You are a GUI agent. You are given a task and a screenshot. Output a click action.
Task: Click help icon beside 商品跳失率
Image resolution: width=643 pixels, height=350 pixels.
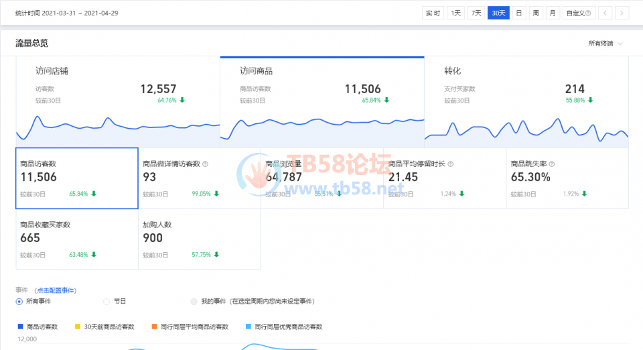[x=551, y=164]
